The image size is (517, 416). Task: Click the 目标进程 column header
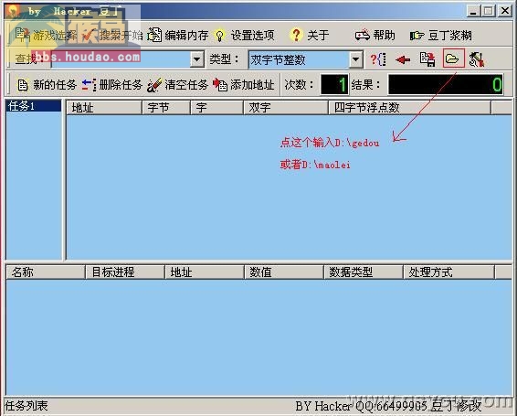pyautogui.click(x=125, y=272)
